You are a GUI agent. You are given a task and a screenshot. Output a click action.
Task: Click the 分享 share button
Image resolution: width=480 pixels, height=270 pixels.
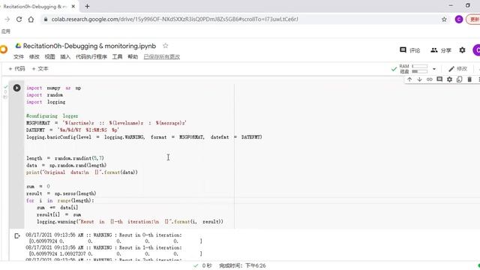441,50
